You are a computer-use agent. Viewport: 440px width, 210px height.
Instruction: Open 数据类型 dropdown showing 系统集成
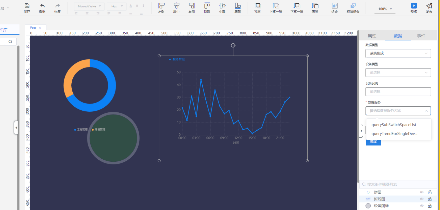click(x=398, y=53)
